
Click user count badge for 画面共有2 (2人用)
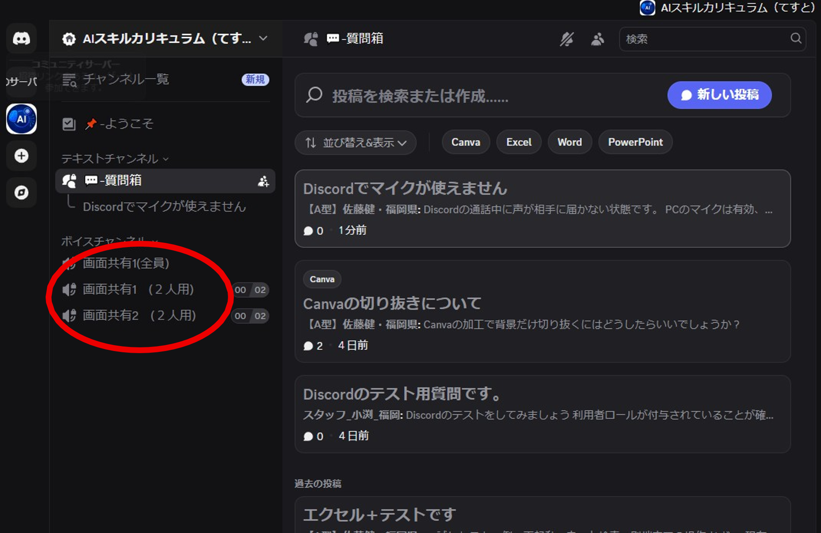click(250, 316)
